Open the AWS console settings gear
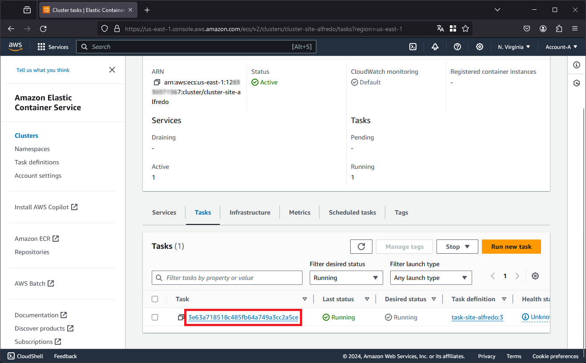586x363 pixels. [480, 47]
